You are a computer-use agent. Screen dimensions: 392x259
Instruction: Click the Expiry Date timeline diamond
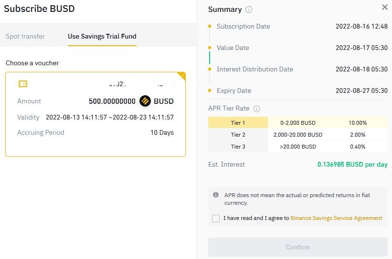pyautogui.click(x=210, y=90)
